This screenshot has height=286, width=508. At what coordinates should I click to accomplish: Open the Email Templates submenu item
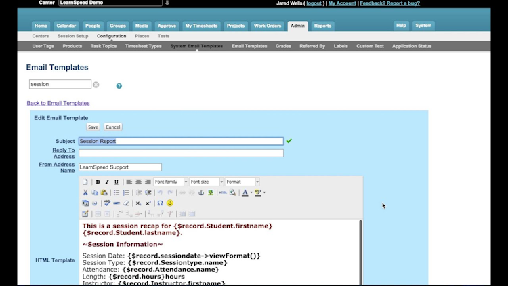[x=249, y=46]
